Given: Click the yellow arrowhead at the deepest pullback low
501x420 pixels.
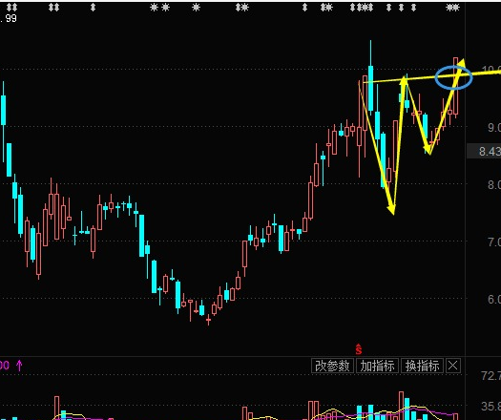Looking at the screenshot, I should point(391,209).
